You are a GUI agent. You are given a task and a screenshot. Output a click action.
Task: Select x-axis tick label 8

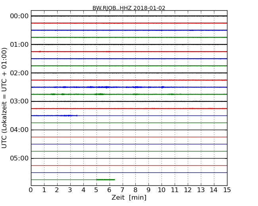[x=135, y=190]
